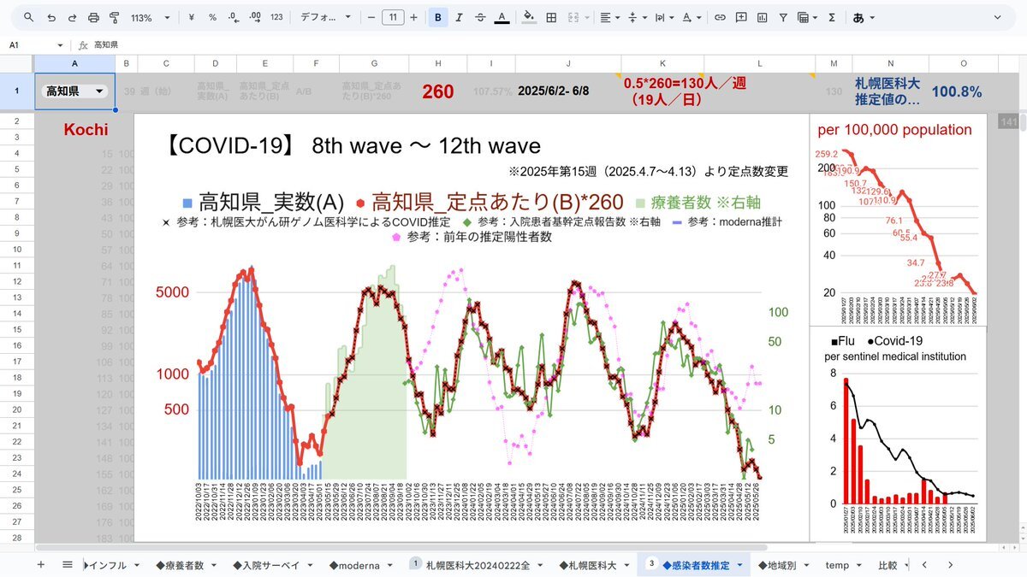Activate the paint format tool
The width and height of the screenshot is (1027, 577).
(x=114, y=17)
